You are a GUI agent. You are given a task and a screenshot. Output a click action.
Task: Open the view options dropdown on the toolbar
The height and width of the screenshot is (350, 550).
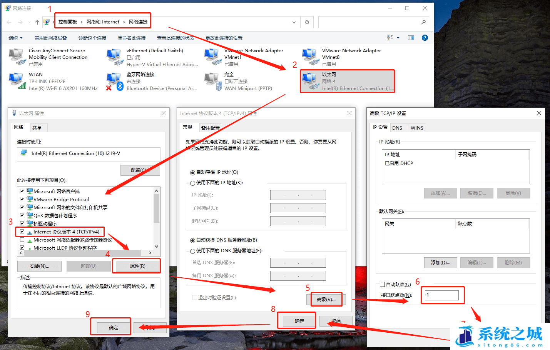[393, 37]
